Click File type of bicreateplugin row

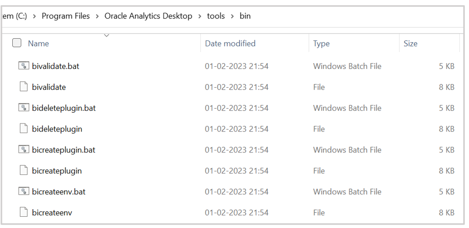[x=319, y=170]
